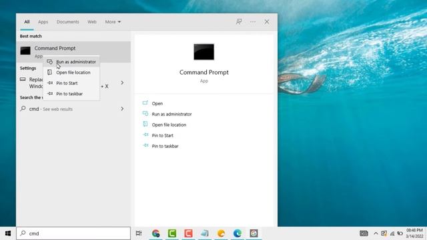Expand the Settings result arrow
The width and height of the screenshot is (427, 240).
[122, 83]
